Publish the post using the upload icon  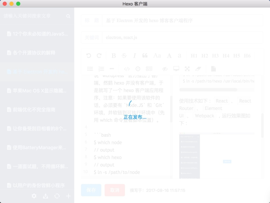pyautogui.click(x=45, y=196)
